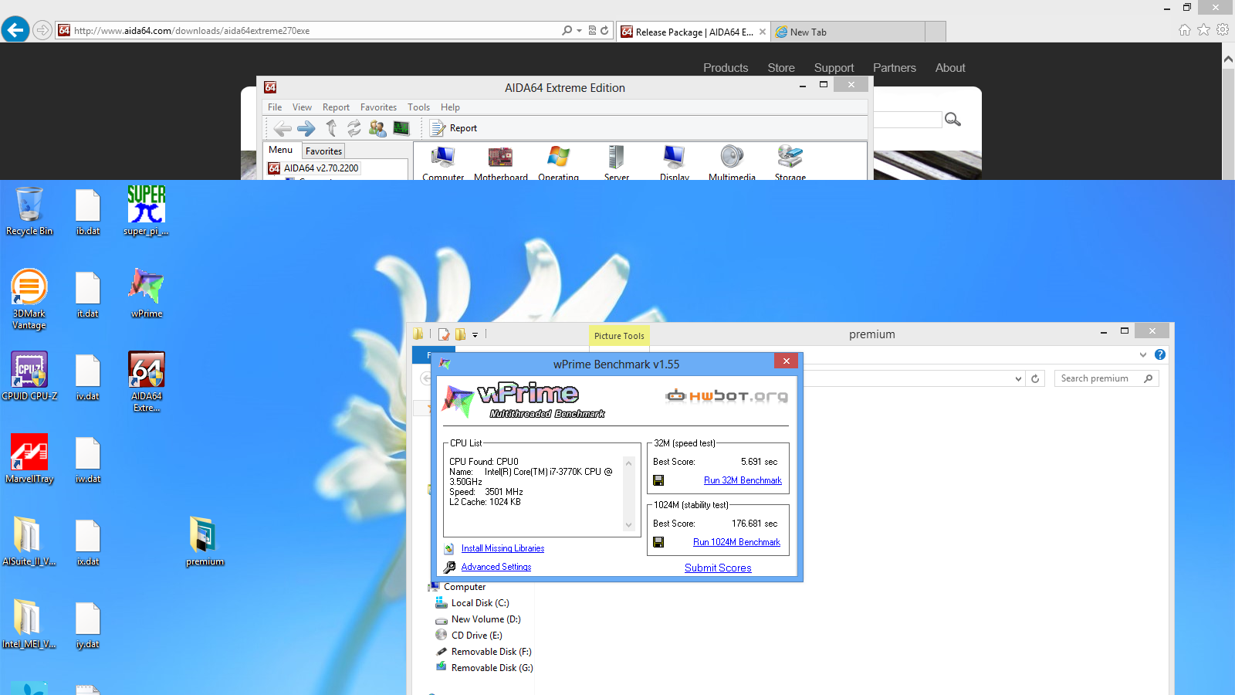Select the wPrime desktop shortcut

tap(146, 293)
